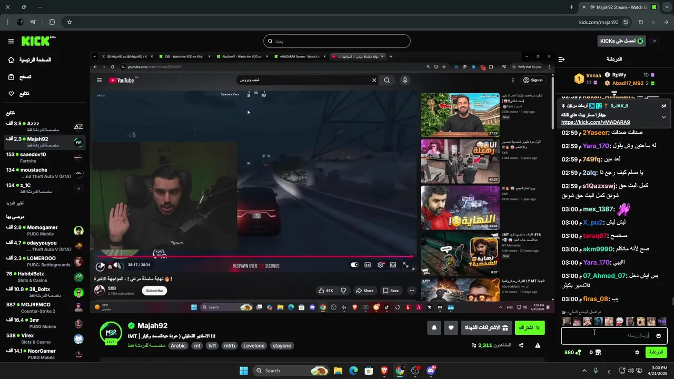This screenshot has height=379, width=674.
Task: Open moustache channel in sidebar
Action: coord(45,173)
